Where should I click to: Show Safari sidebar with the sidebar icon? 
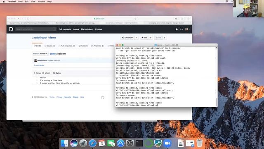pyautogui.click(x=28, y=19)
